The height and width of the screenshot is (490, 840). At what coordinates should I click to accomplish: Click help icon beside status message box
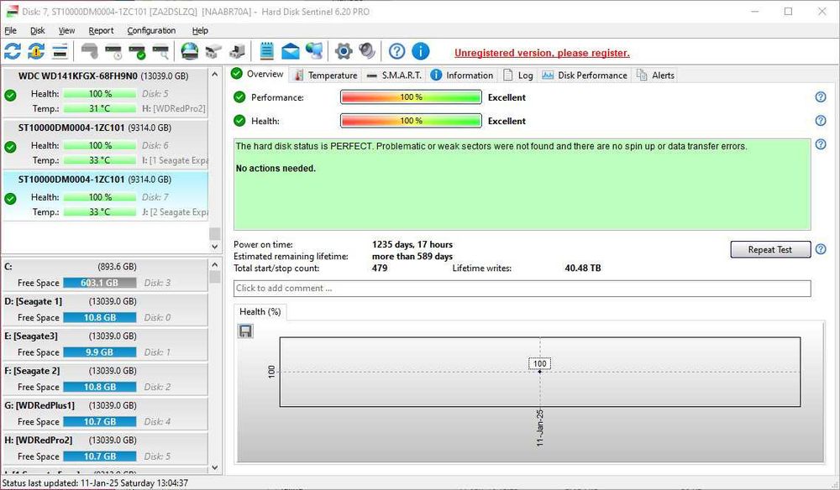[x=820, y=144]
